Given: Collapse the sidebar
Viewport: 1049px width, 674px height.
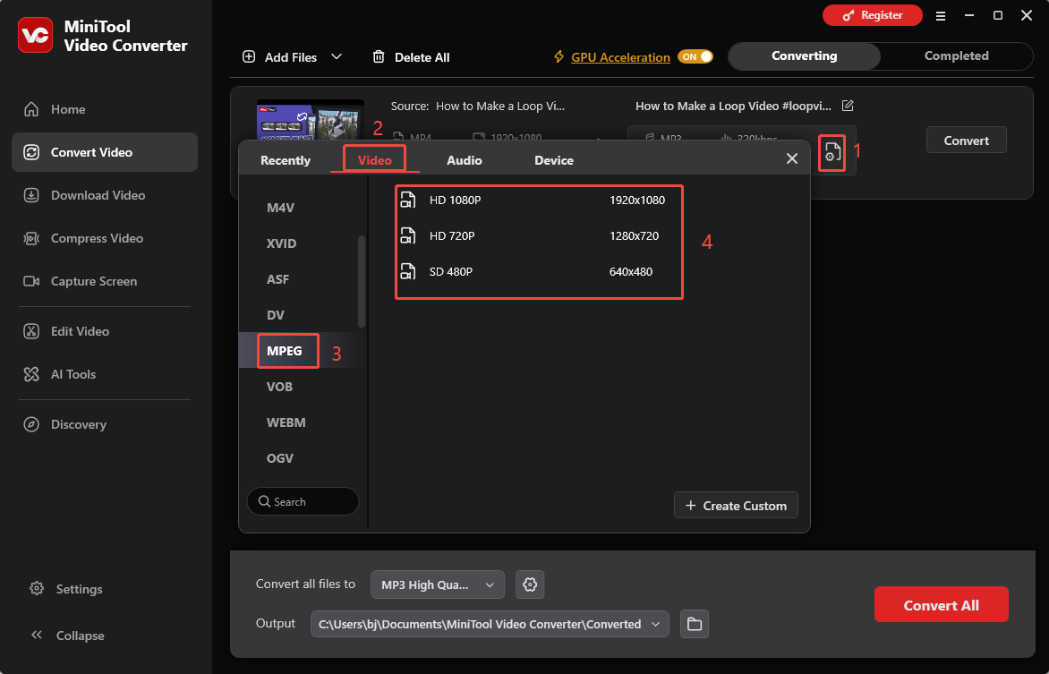Looking at the screenshot, I should point(67,636).
